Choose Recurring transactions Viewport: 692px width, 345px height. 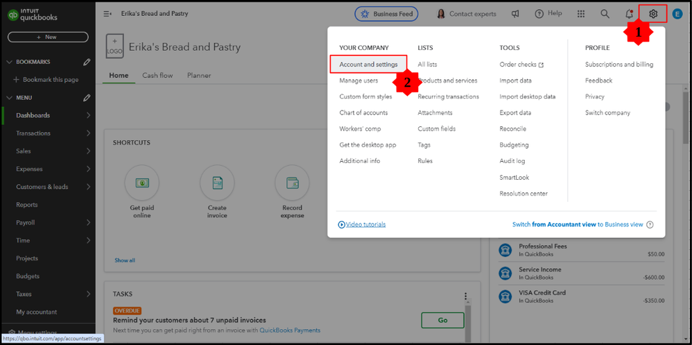449,96
